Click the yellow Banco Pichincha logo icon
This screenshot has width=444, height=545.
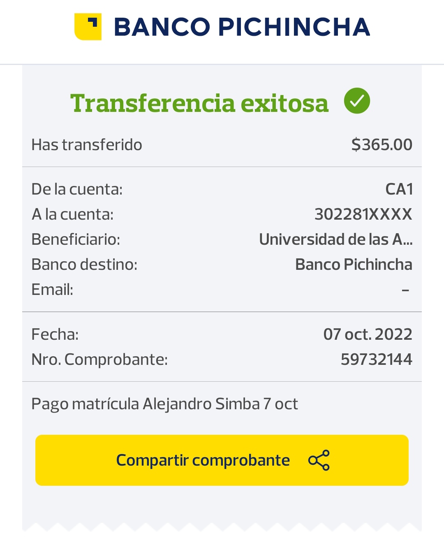(88, 27)
